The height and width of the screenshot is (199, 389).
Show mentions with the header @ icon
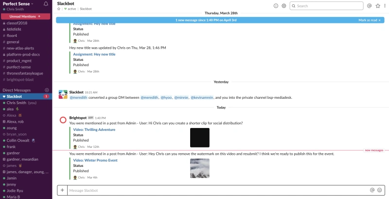pos(370,6)
